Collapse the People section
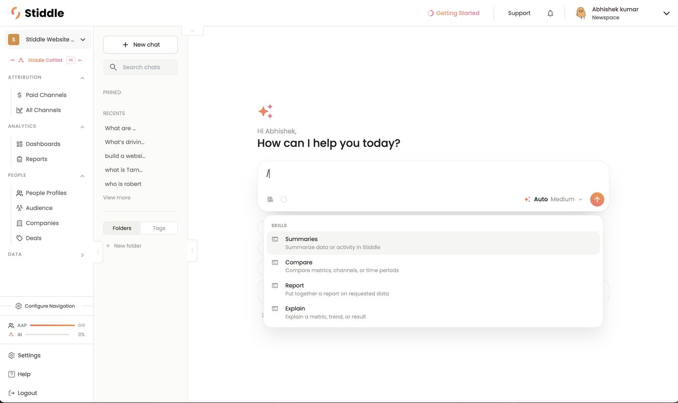 82,175
